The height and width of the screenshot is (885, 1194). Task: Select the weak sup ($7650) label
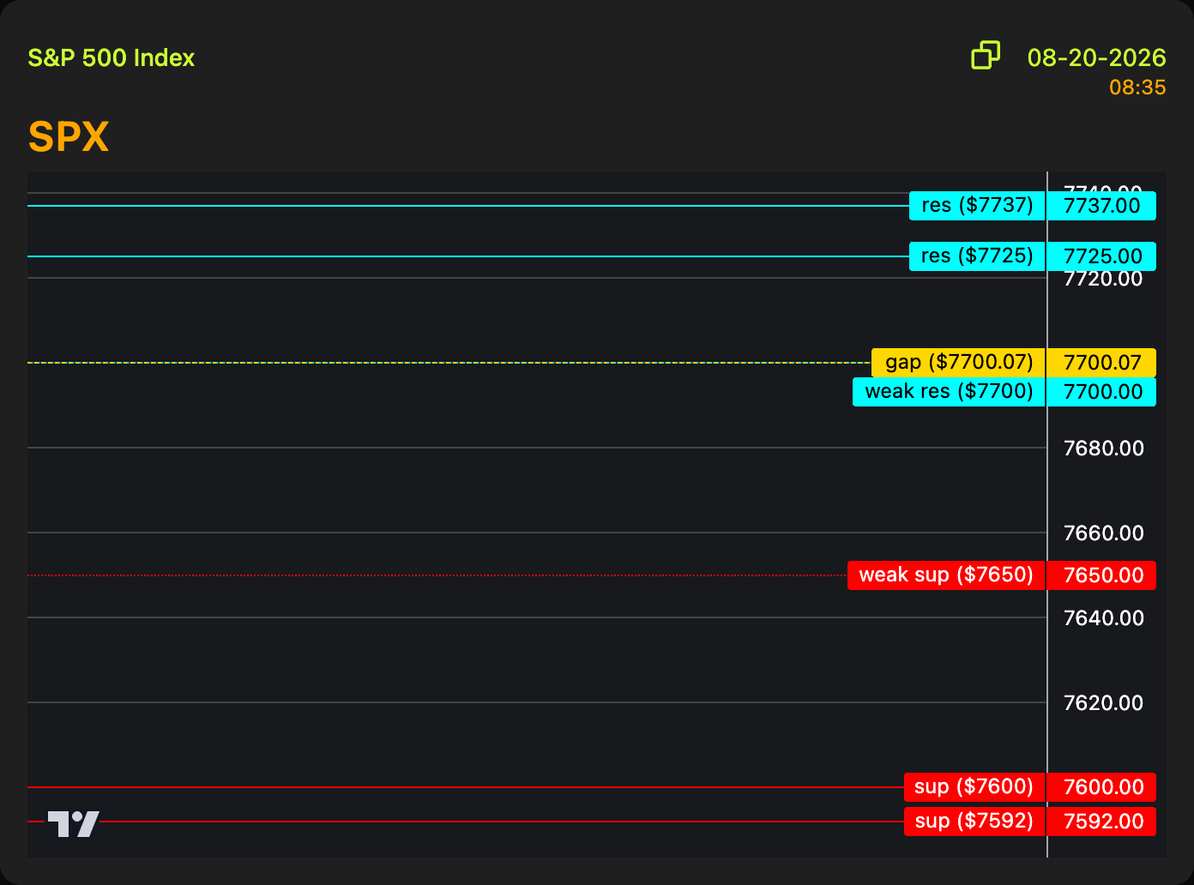tap(946, 575)
